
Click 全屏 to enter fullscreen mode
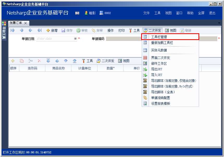point(201,13)
